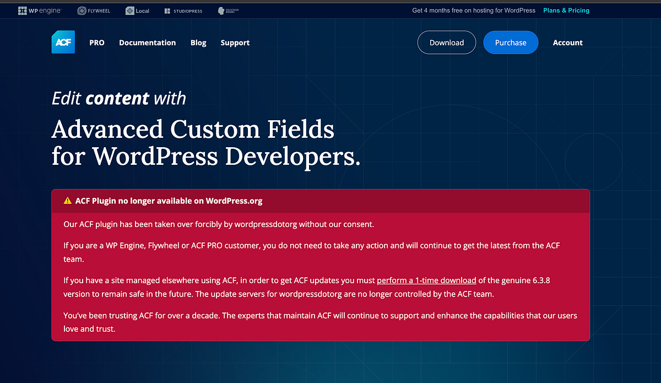Open the Support page
661x383 pixels.
pos(235,42)
